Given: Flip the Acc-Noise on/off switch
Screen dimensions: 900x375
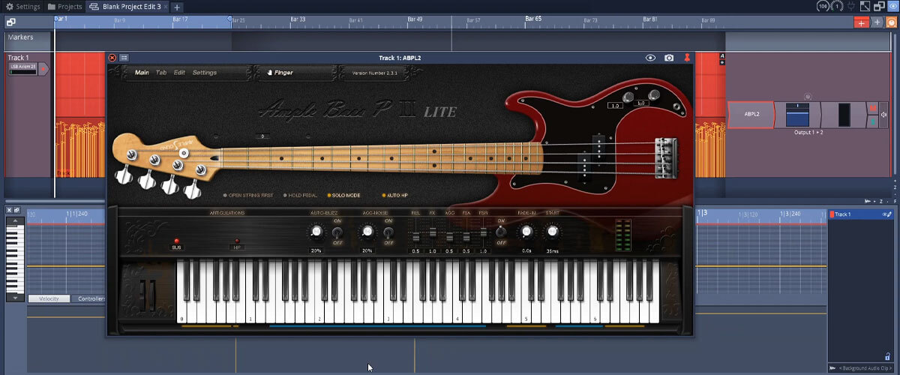Looking at the screenshot, I should pyautogui.click(x=388, y=232).
